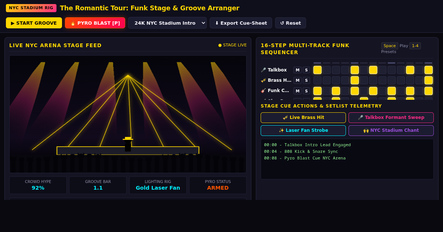Click the Space key hint badge
Screen dimensions: 443x232
[389, 46]
